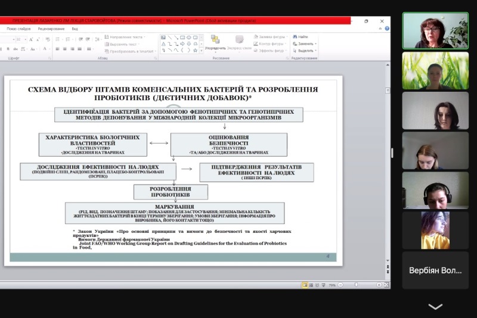477x318 pixels.
Task: Switch to the Рецензирование tab
Action: point(51,29)
